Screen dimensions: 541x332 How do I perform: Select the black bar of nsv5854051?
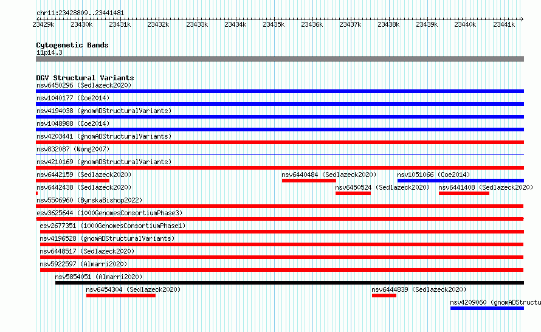[x=289, y=283]
